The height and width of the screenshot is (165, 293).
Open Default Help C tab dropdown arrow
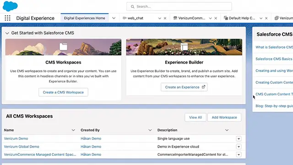pyautogui.click(x=261, y=18)
